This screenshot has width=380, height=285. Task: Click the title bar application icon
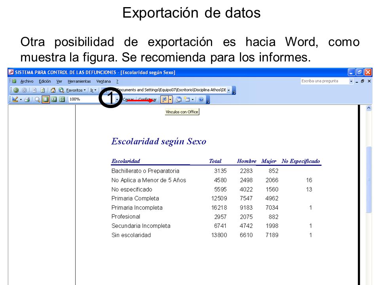click(11, 72)
